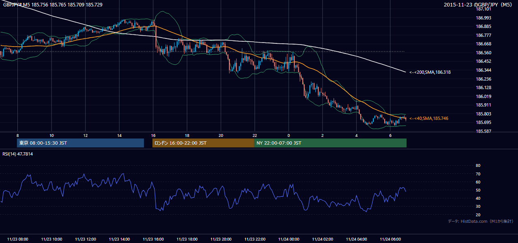Click the RSI scale value 30
Image resolution: width=518 pixels, height=243 pixels.
click(478, 207)
